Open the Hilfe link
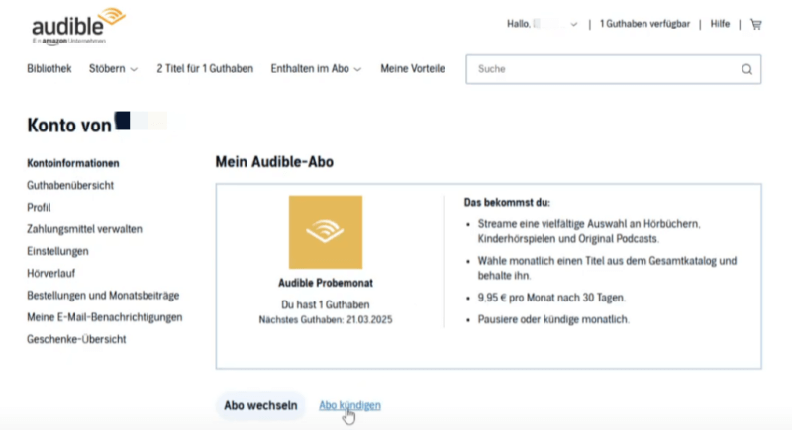Image resolution: width=792 pixels, height=430 pixels. (x=720, y=24)
